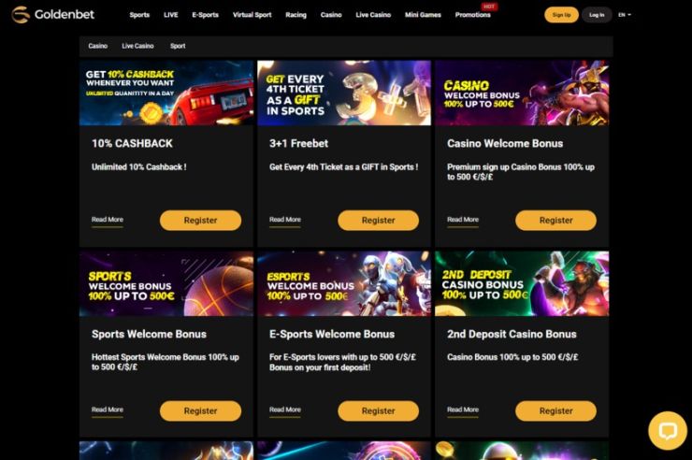This screenshot has height=460, width=692.
Task: Open the 10% Cashback banner image
Action: tap(166, 93)
